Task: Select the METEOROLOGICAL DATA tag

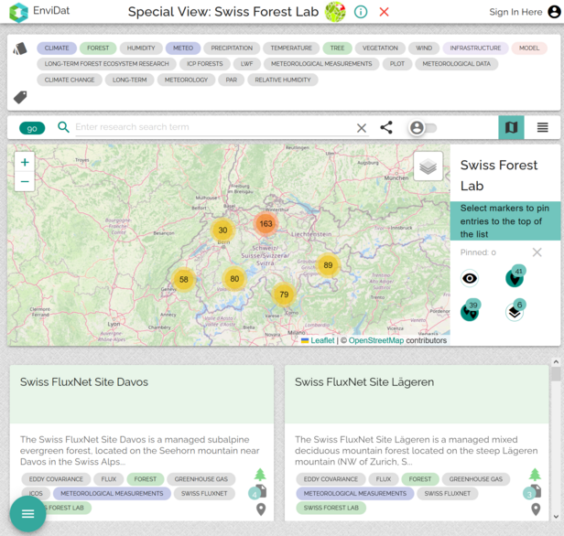Action: pyautogui.click(x=456, y=64)
